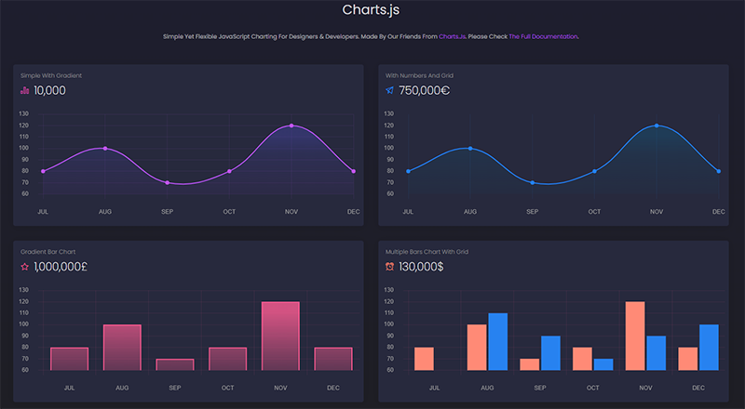Click the blue SEP bar in the Multiple Bars chart
745x409 pixels.
pyautogui.click(x=550, y=353)
